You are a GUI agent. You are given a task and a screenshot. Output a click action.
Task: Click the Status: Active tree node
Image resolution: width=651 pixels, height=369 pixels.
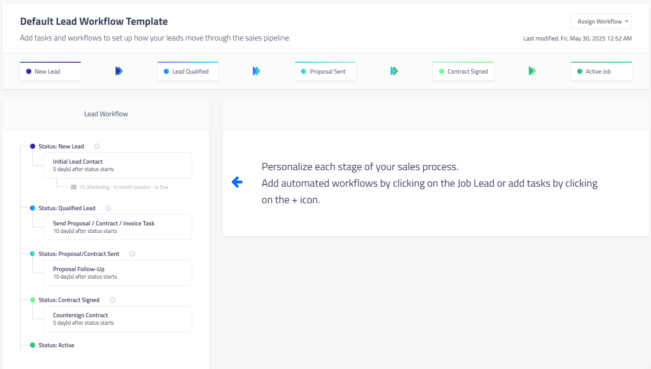pos(56,345)
